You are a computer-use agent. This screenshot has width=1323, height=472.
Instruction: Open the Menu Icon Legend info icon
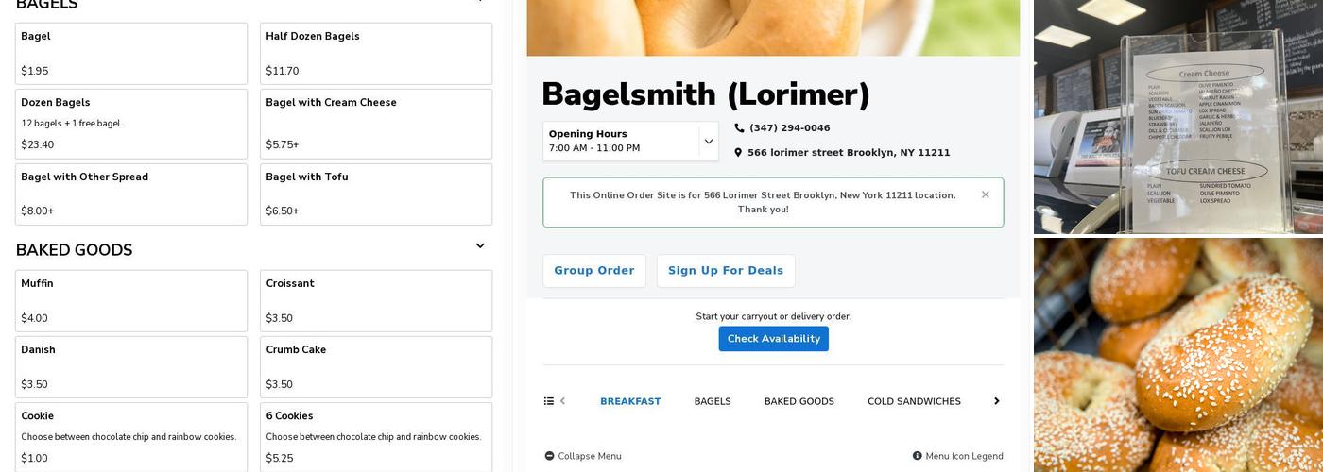click(917, 456)
